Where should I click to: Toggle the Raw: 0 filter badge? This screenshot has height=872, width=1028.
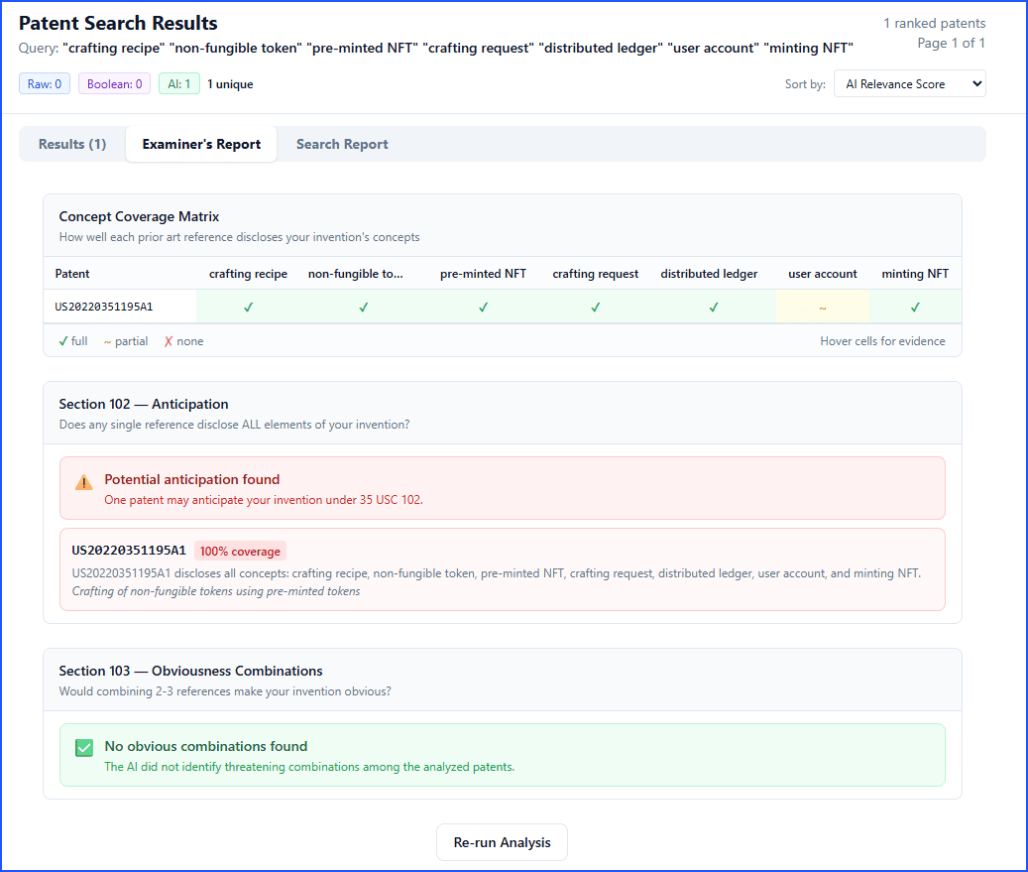[x=45, y=84]
